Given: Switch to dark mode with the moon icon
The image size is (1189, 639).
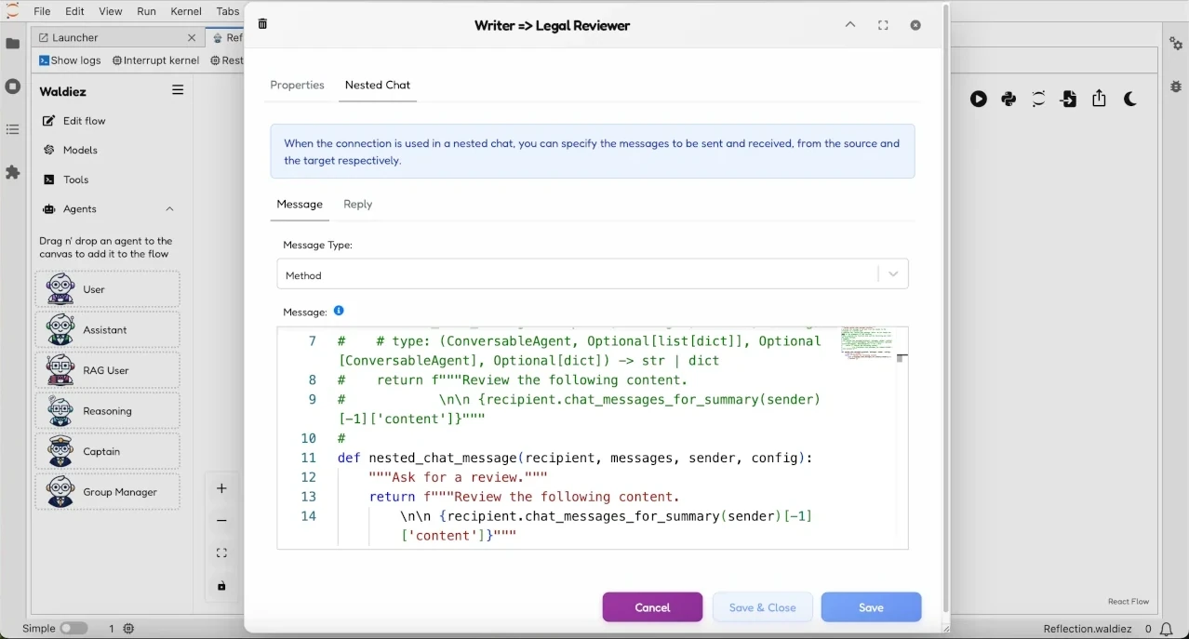Looking at the screenshot, I should click(1129, 99).
